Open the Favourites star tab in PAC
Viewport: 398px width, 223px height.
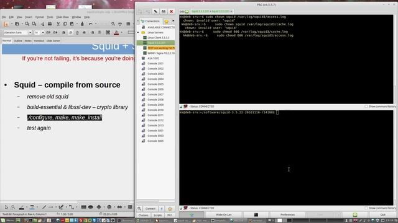pos(167,21)
